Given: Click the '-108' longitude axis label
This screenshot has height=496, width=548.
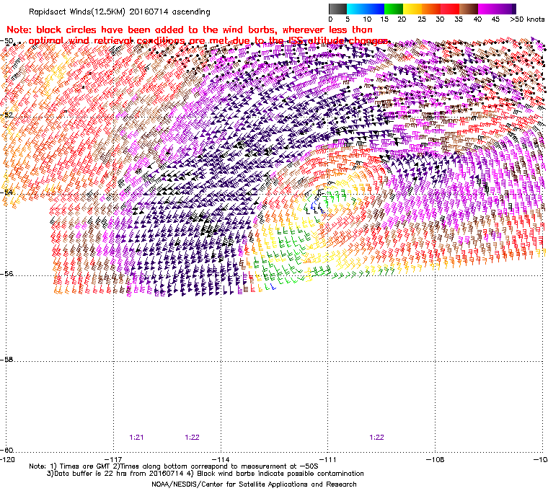Looking at the screenshot, I should pyautogui.click(x=435, y=459).
